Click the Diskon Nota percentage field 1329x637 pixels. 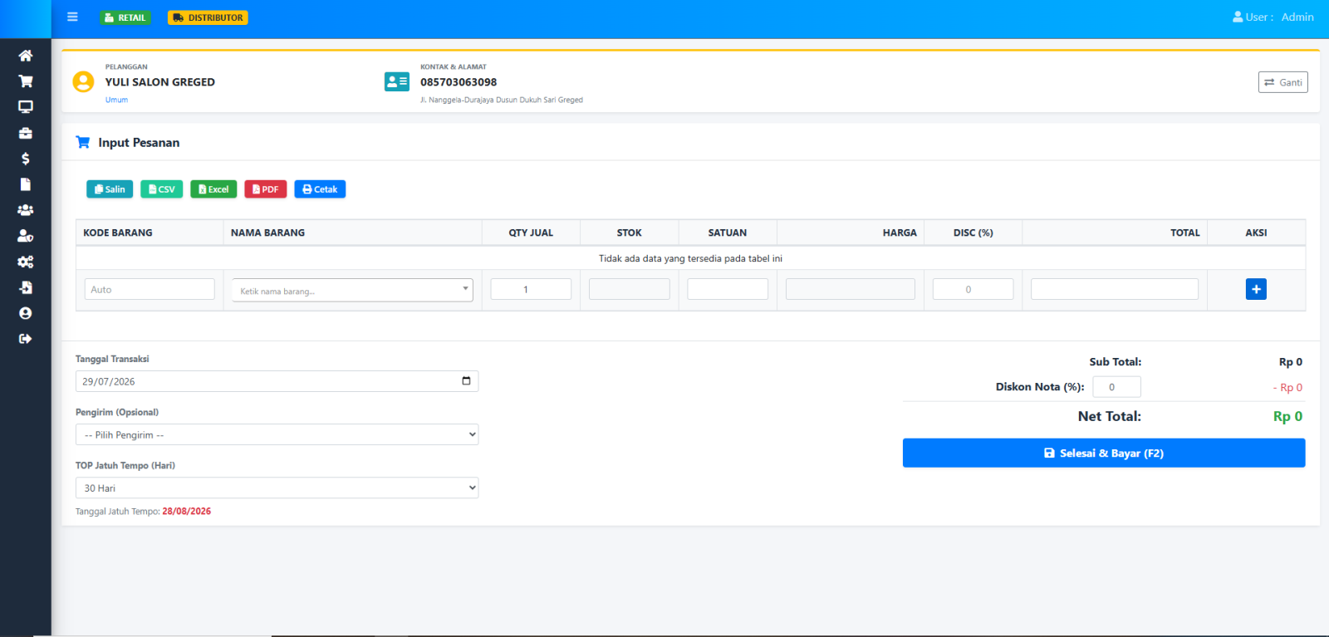(1116, 387)
